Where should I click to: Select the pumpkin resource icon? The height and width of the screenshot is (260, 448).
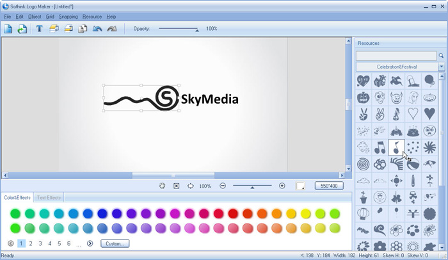[x=363, y=98]
